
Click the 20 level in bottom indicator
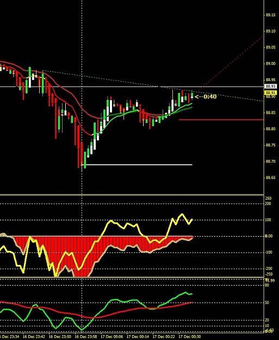click(267, 320)
